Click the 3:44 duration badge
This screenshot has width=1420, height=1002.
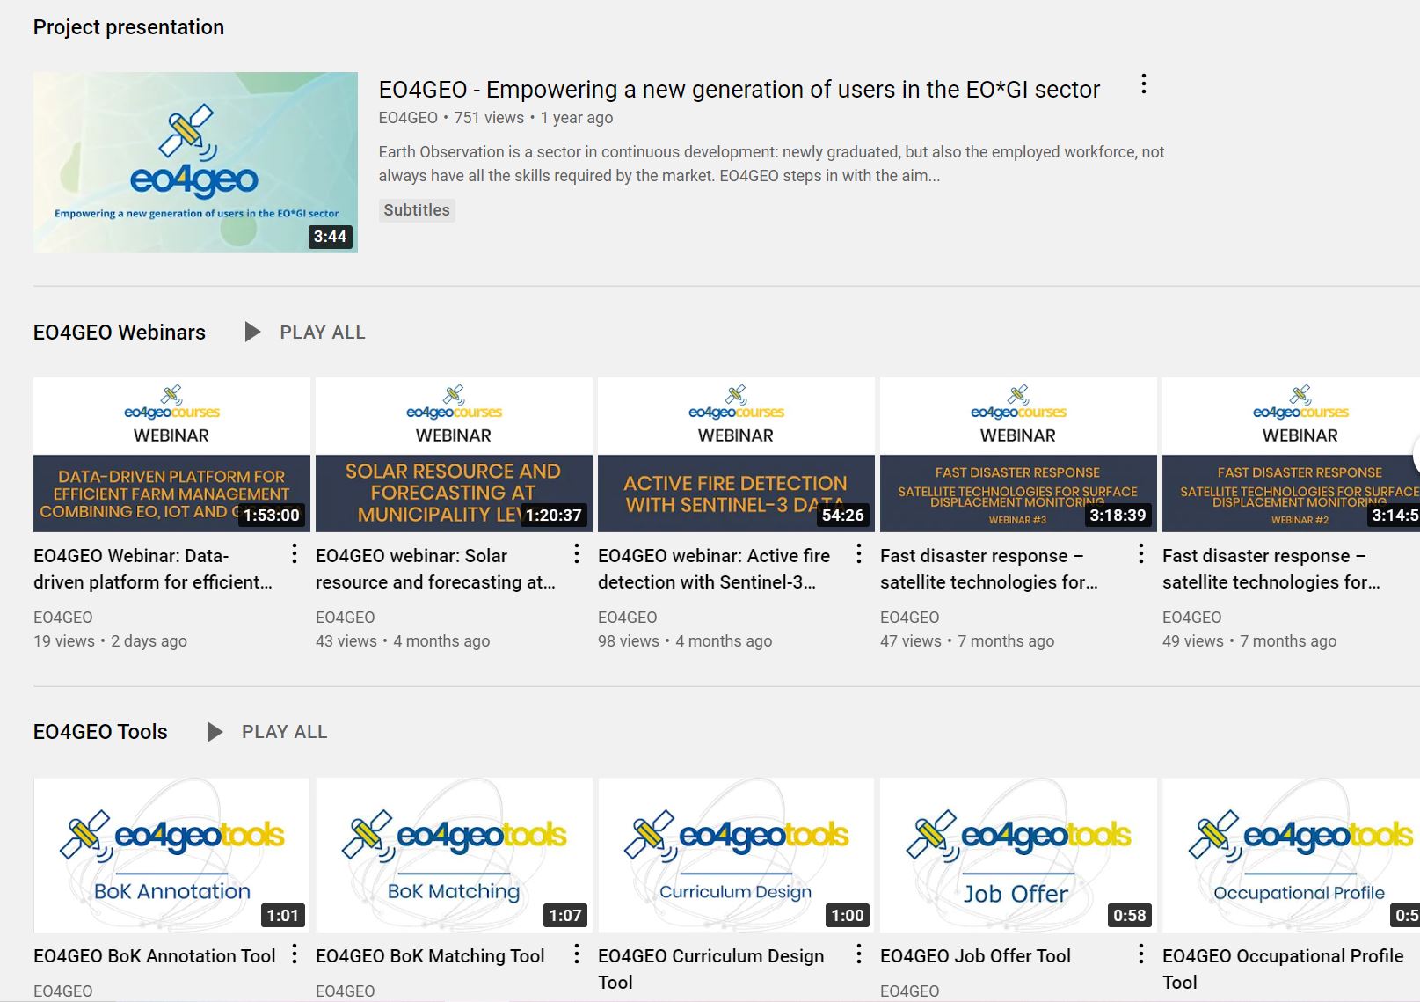tap(330, 237)
